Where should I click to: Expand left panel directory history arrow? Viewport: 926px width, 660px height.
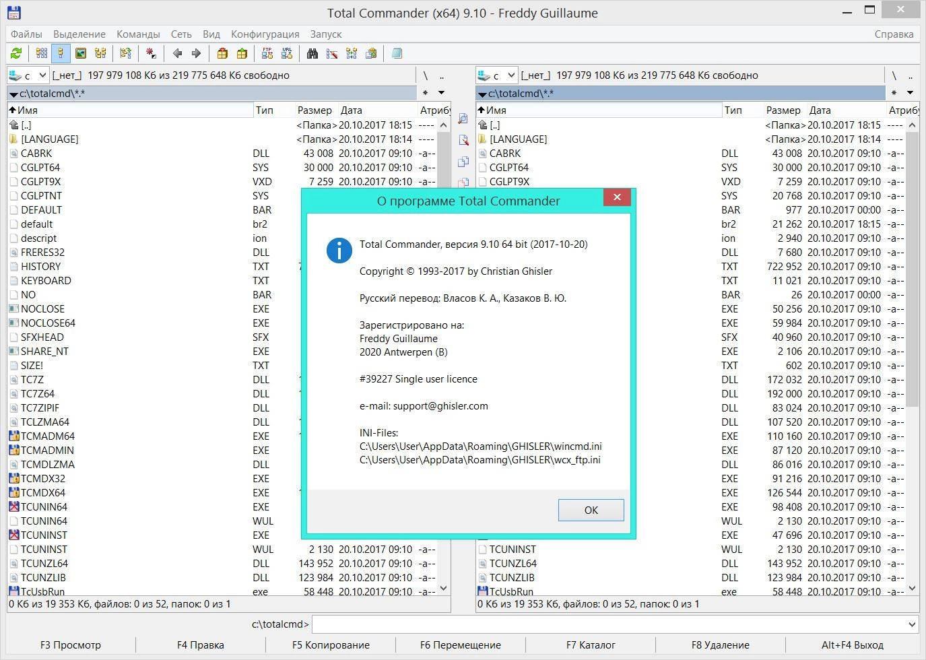click(x=441, y=93)
